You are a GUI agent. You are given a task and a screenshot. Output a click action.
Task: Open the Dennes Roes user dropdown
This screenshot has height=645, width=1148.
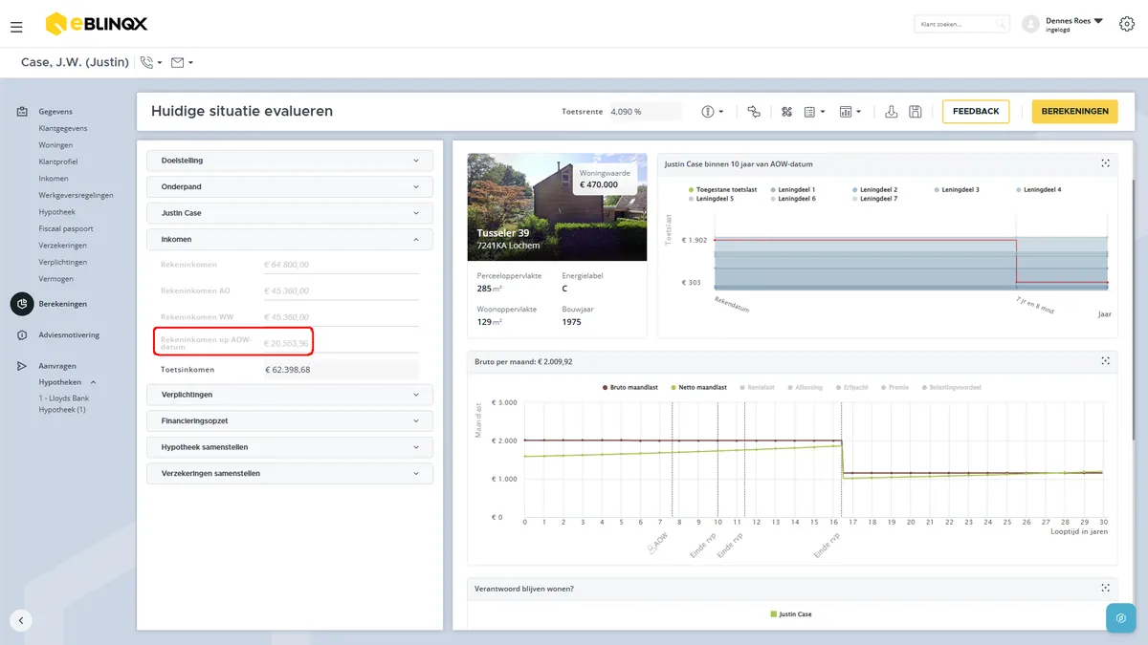tap(1073, 24)
